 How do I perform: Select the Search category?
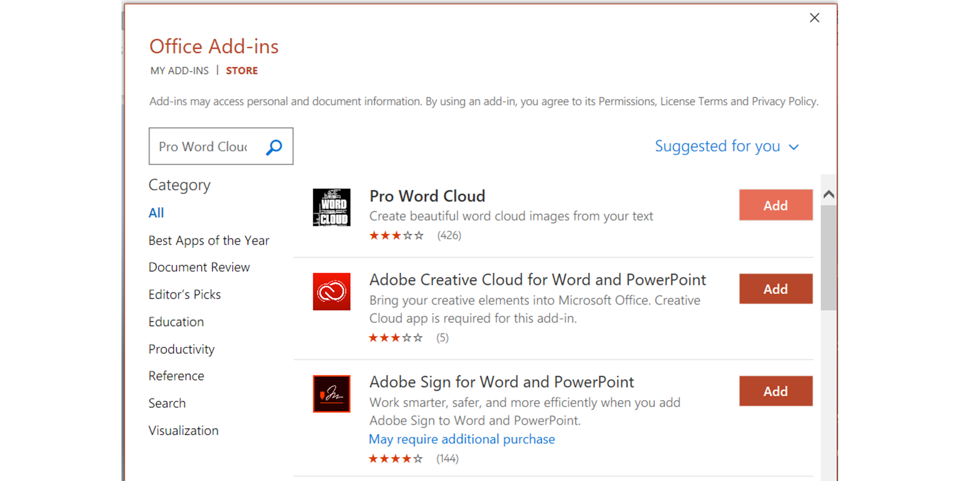point(167,403)
